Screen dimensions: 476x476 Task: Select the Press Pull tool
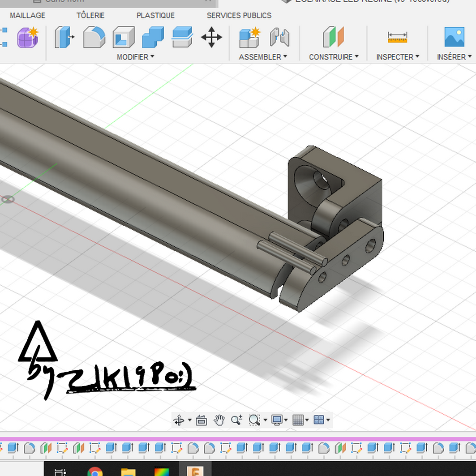point(64,37)
